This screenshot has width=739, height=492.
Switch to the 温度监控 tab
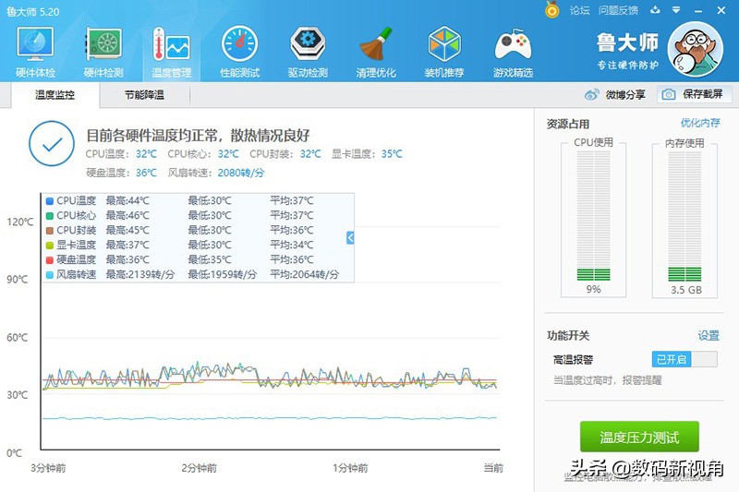click(55, 95)
